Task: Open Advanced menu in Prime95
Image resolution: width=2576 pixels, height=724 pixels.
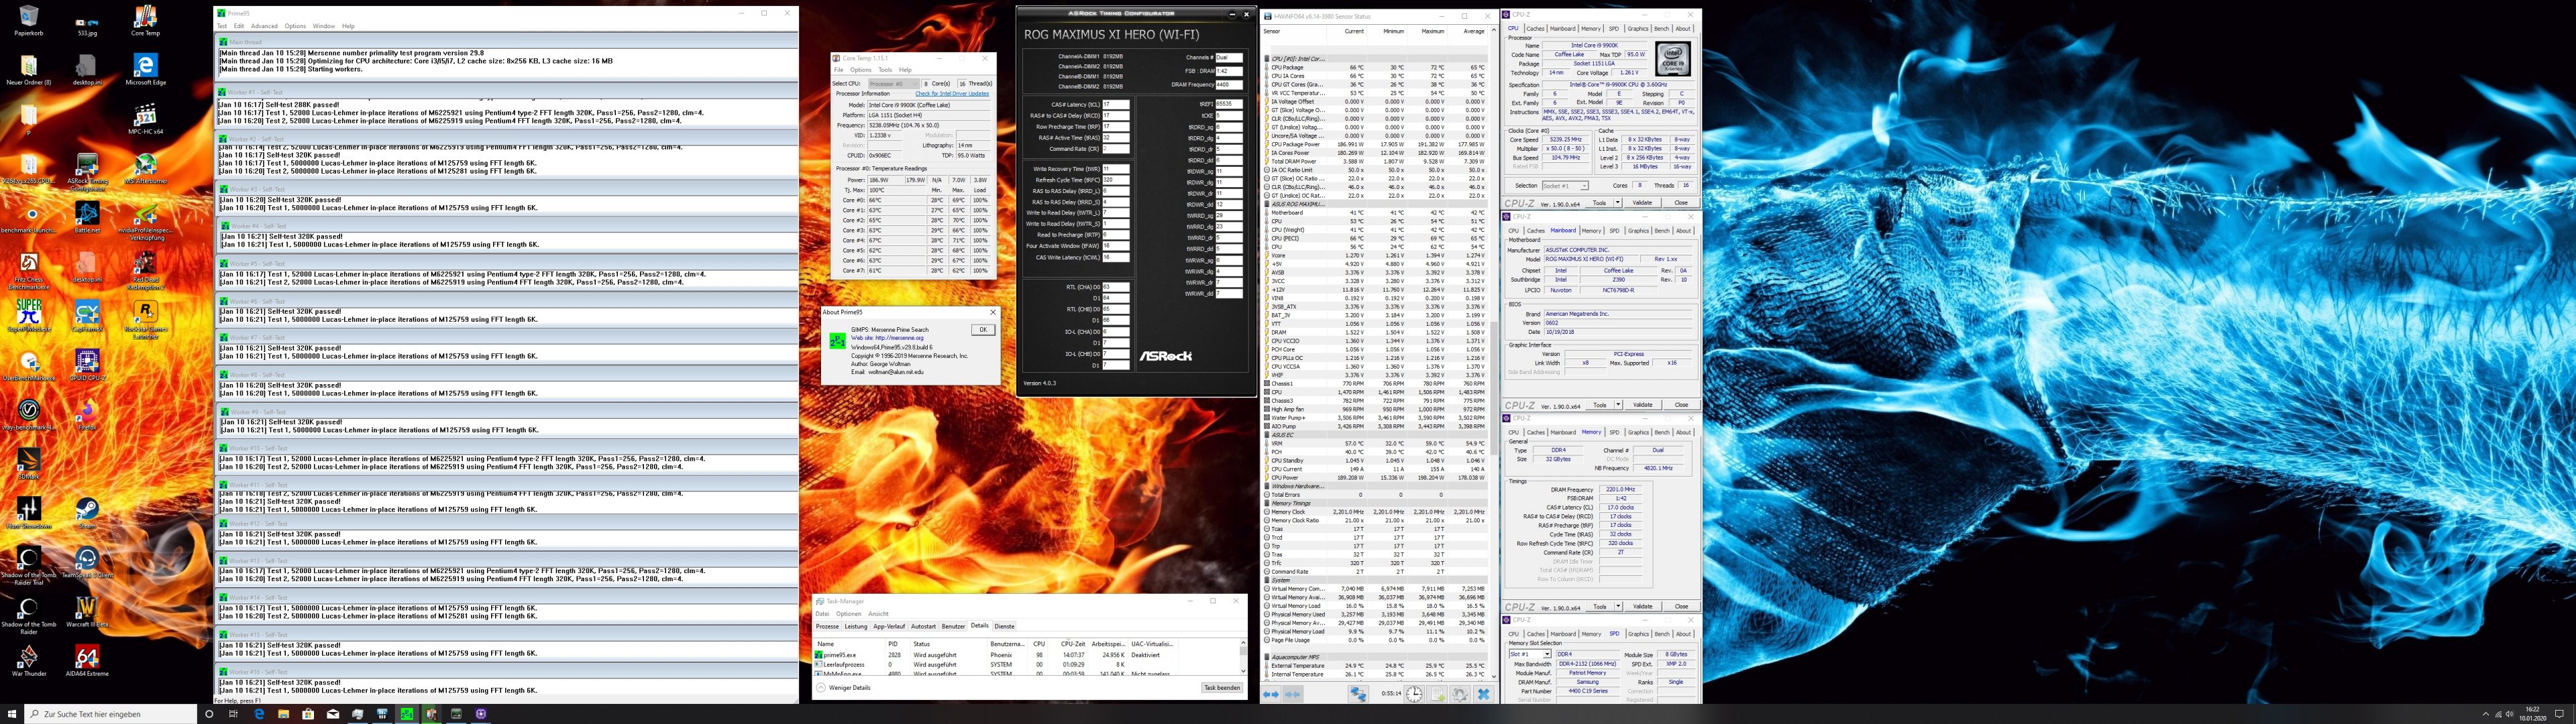Action: (264, 26)
